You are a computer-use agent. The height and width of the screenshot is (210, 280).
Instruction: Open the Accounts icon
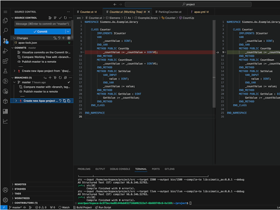click(x=5, y=190)
